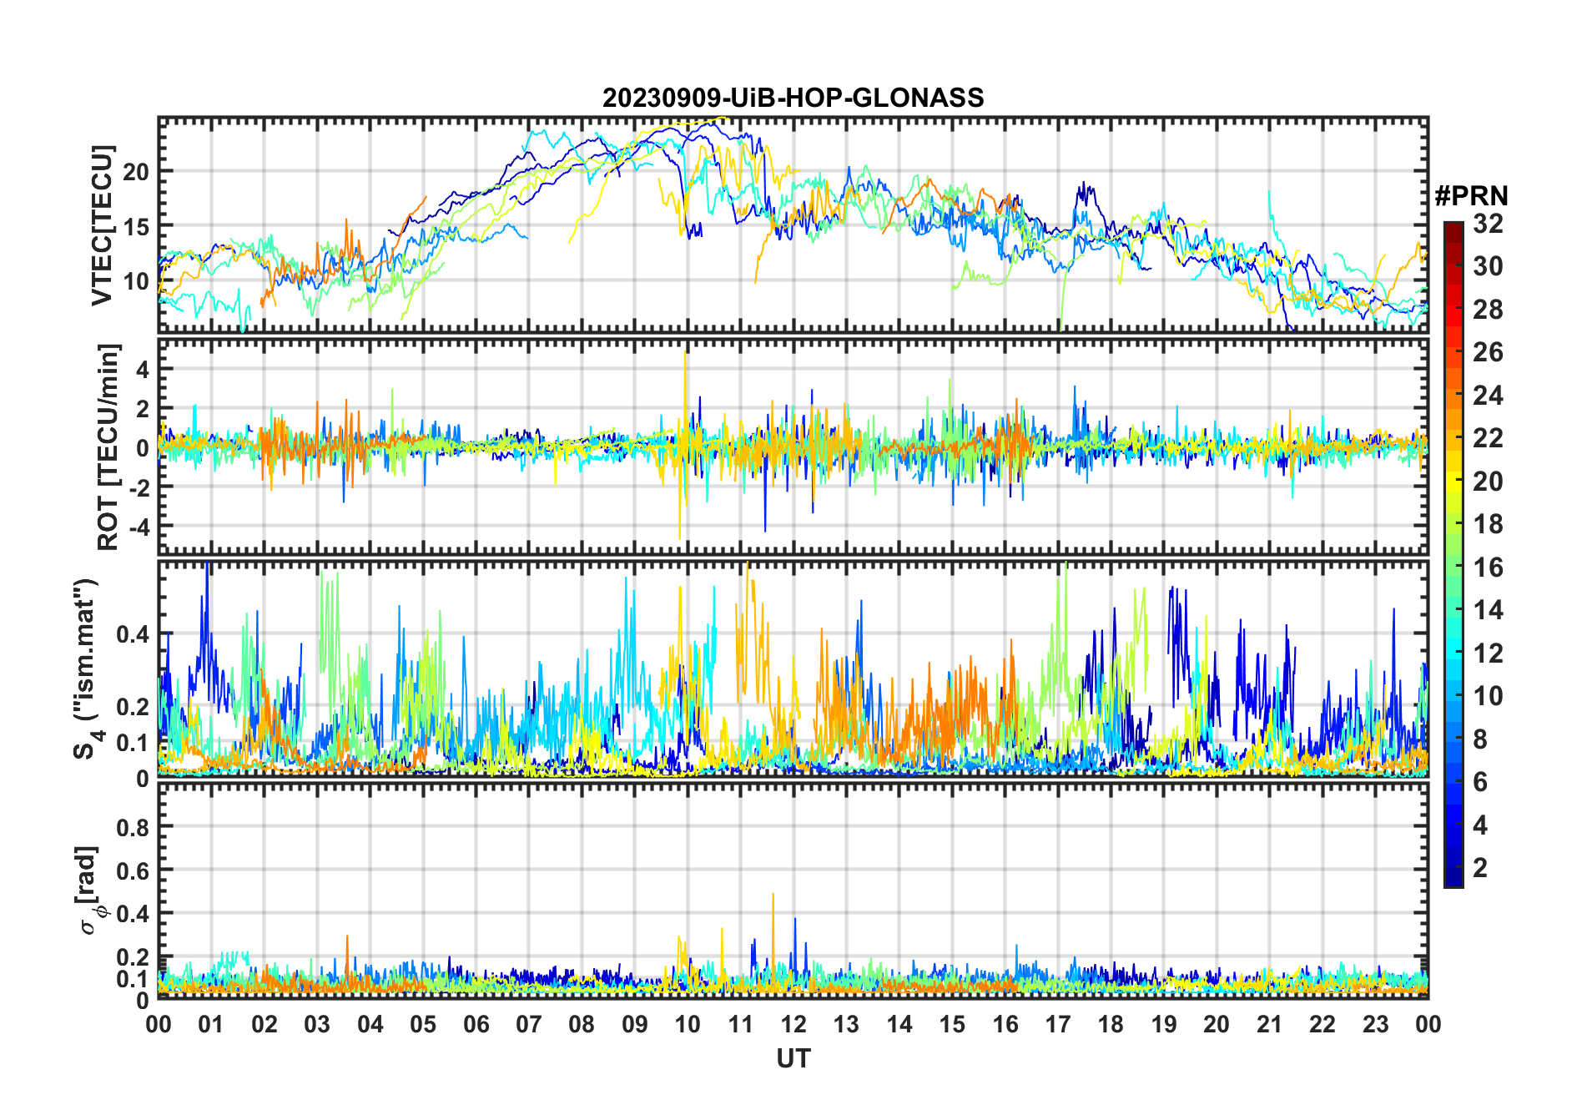Click the 14 label on the PRN colorbar
Viewport: 1587px width, 1110px height.
click(x=1488, y=610)
